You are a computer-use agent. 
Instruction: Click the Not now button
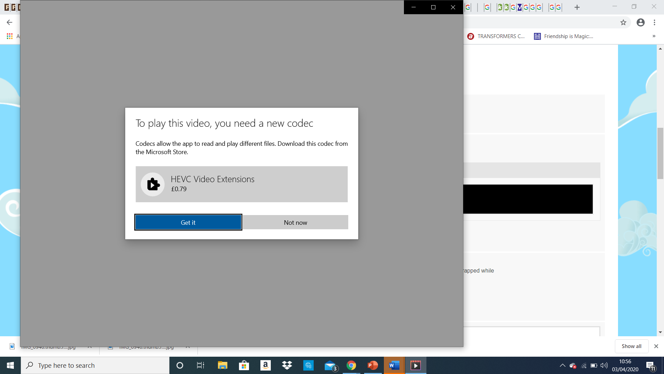pos(295,222)
